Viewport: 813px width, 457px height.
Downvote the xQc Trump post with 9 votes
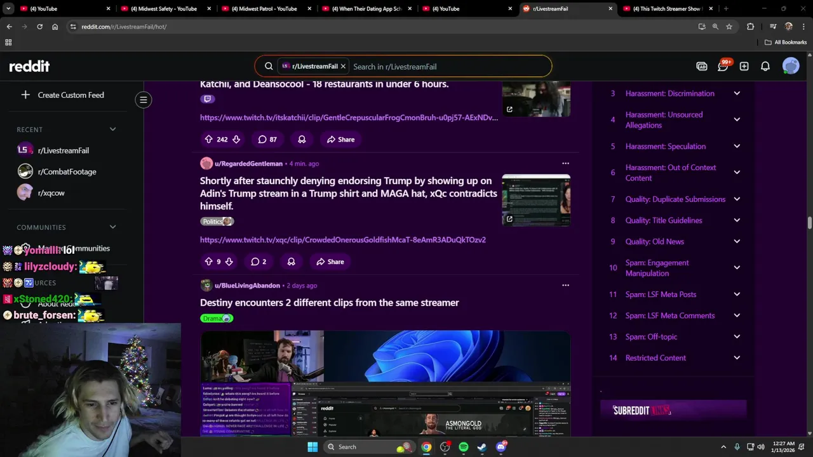pyautogui.click(x=229, y=262)
